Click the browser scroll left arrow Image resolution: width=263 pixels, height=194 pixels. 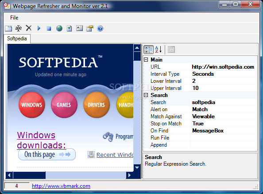click(x=9, y=175)
